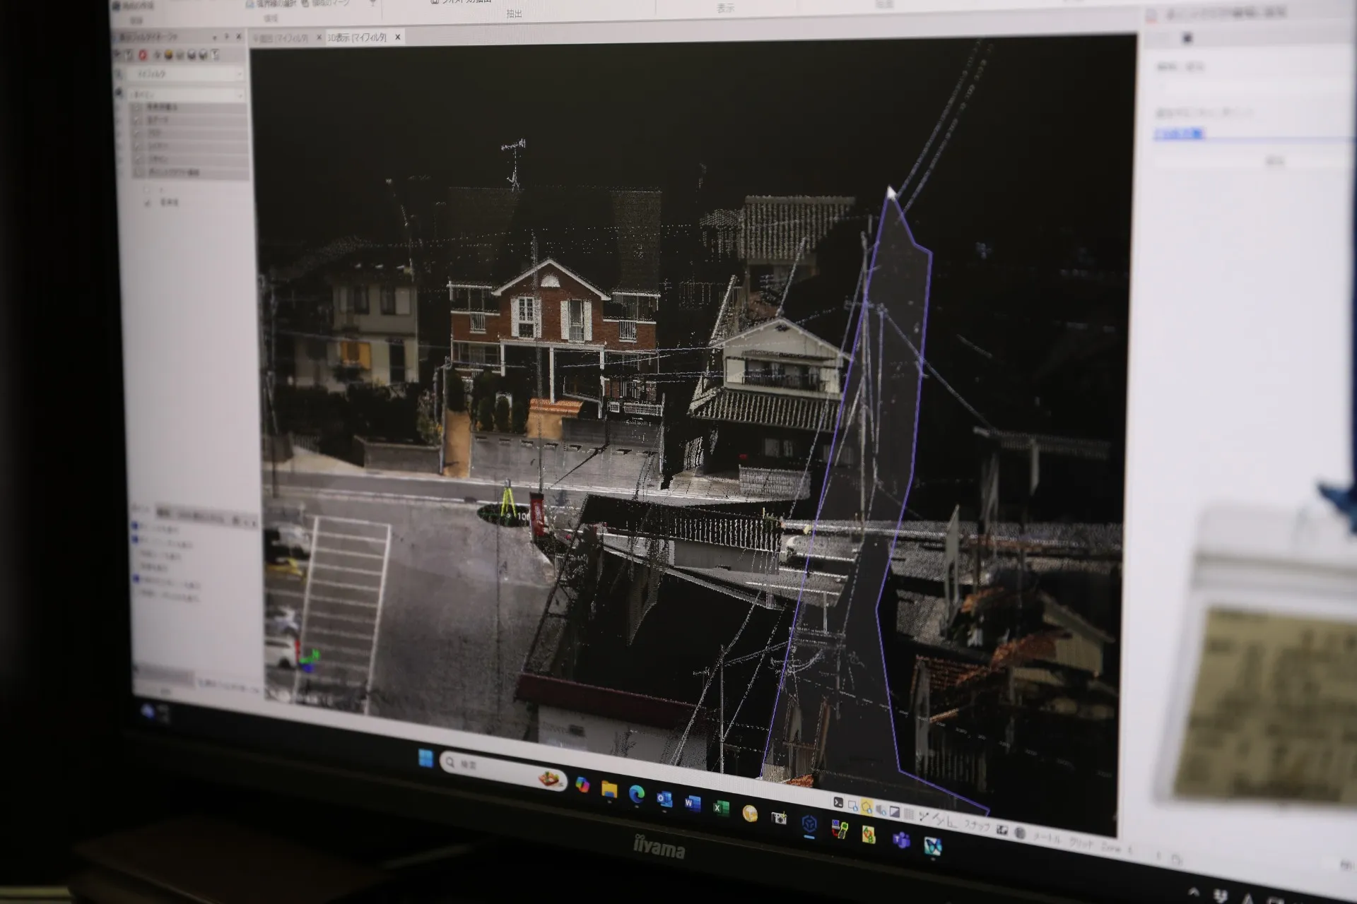Click the gray sphere status bar icon
The height and width of the screenshot is (904, 1357).
click(1020, 833)
